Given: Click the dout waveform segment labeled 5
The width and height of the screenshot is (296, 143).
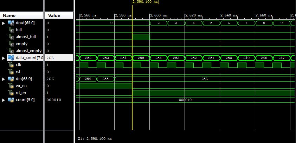Looking at the screenshot, I should 211,23.
